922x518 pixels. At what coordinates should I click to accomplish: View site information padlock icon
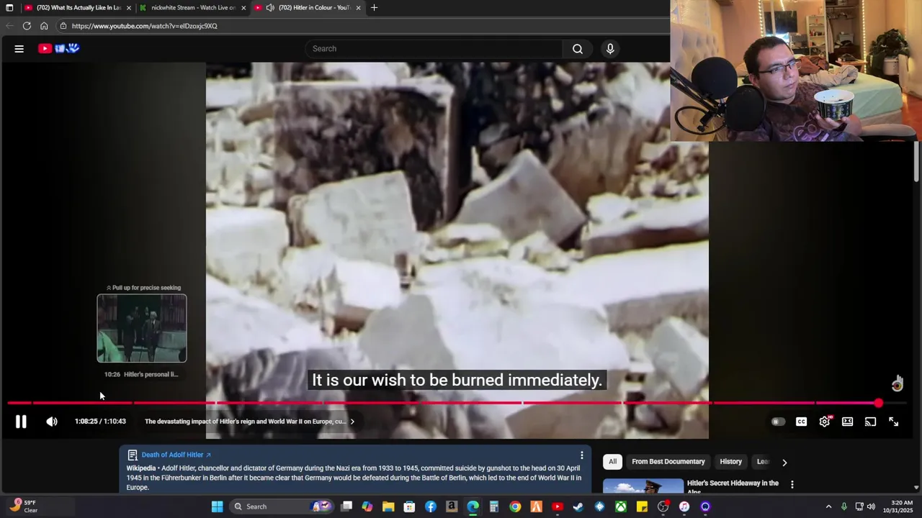tap(63, 26)
